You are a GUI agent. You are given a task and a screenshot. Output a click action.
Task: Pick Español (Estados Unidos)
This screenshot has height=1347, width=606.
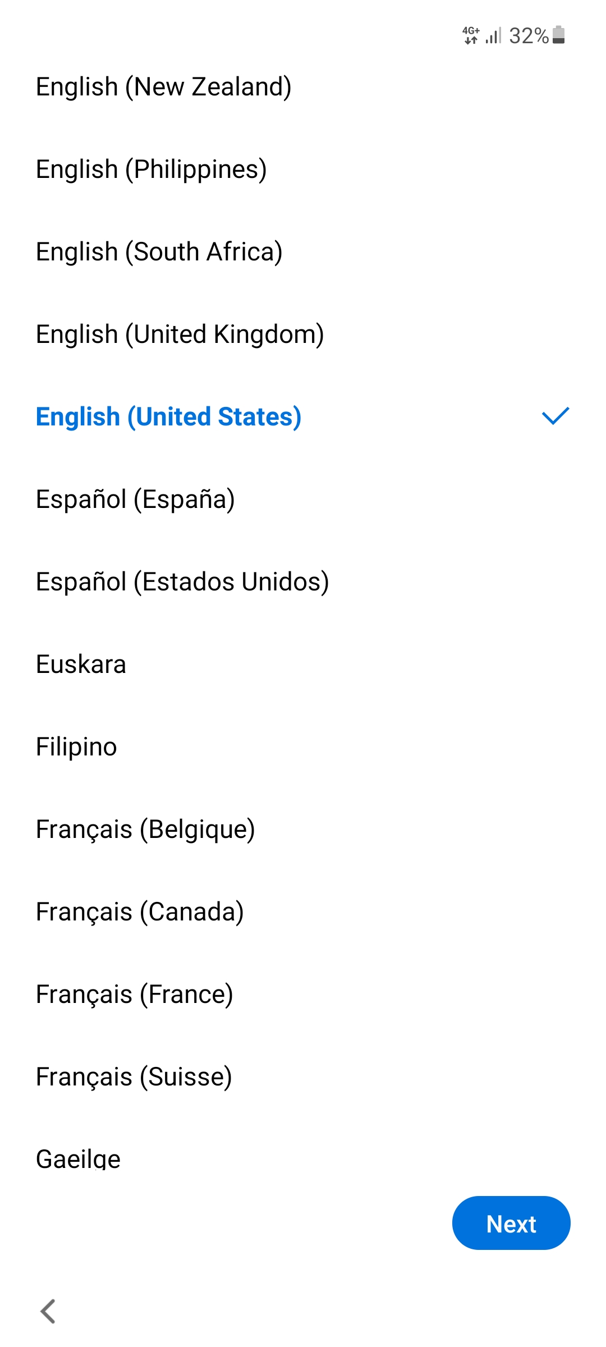click(x=303, y=582)
